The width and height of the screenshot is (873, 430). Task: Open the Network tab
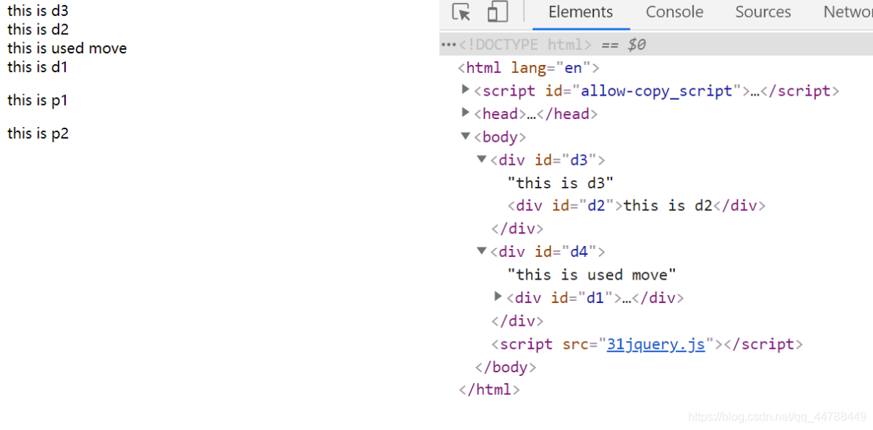[x=848, y=12]
